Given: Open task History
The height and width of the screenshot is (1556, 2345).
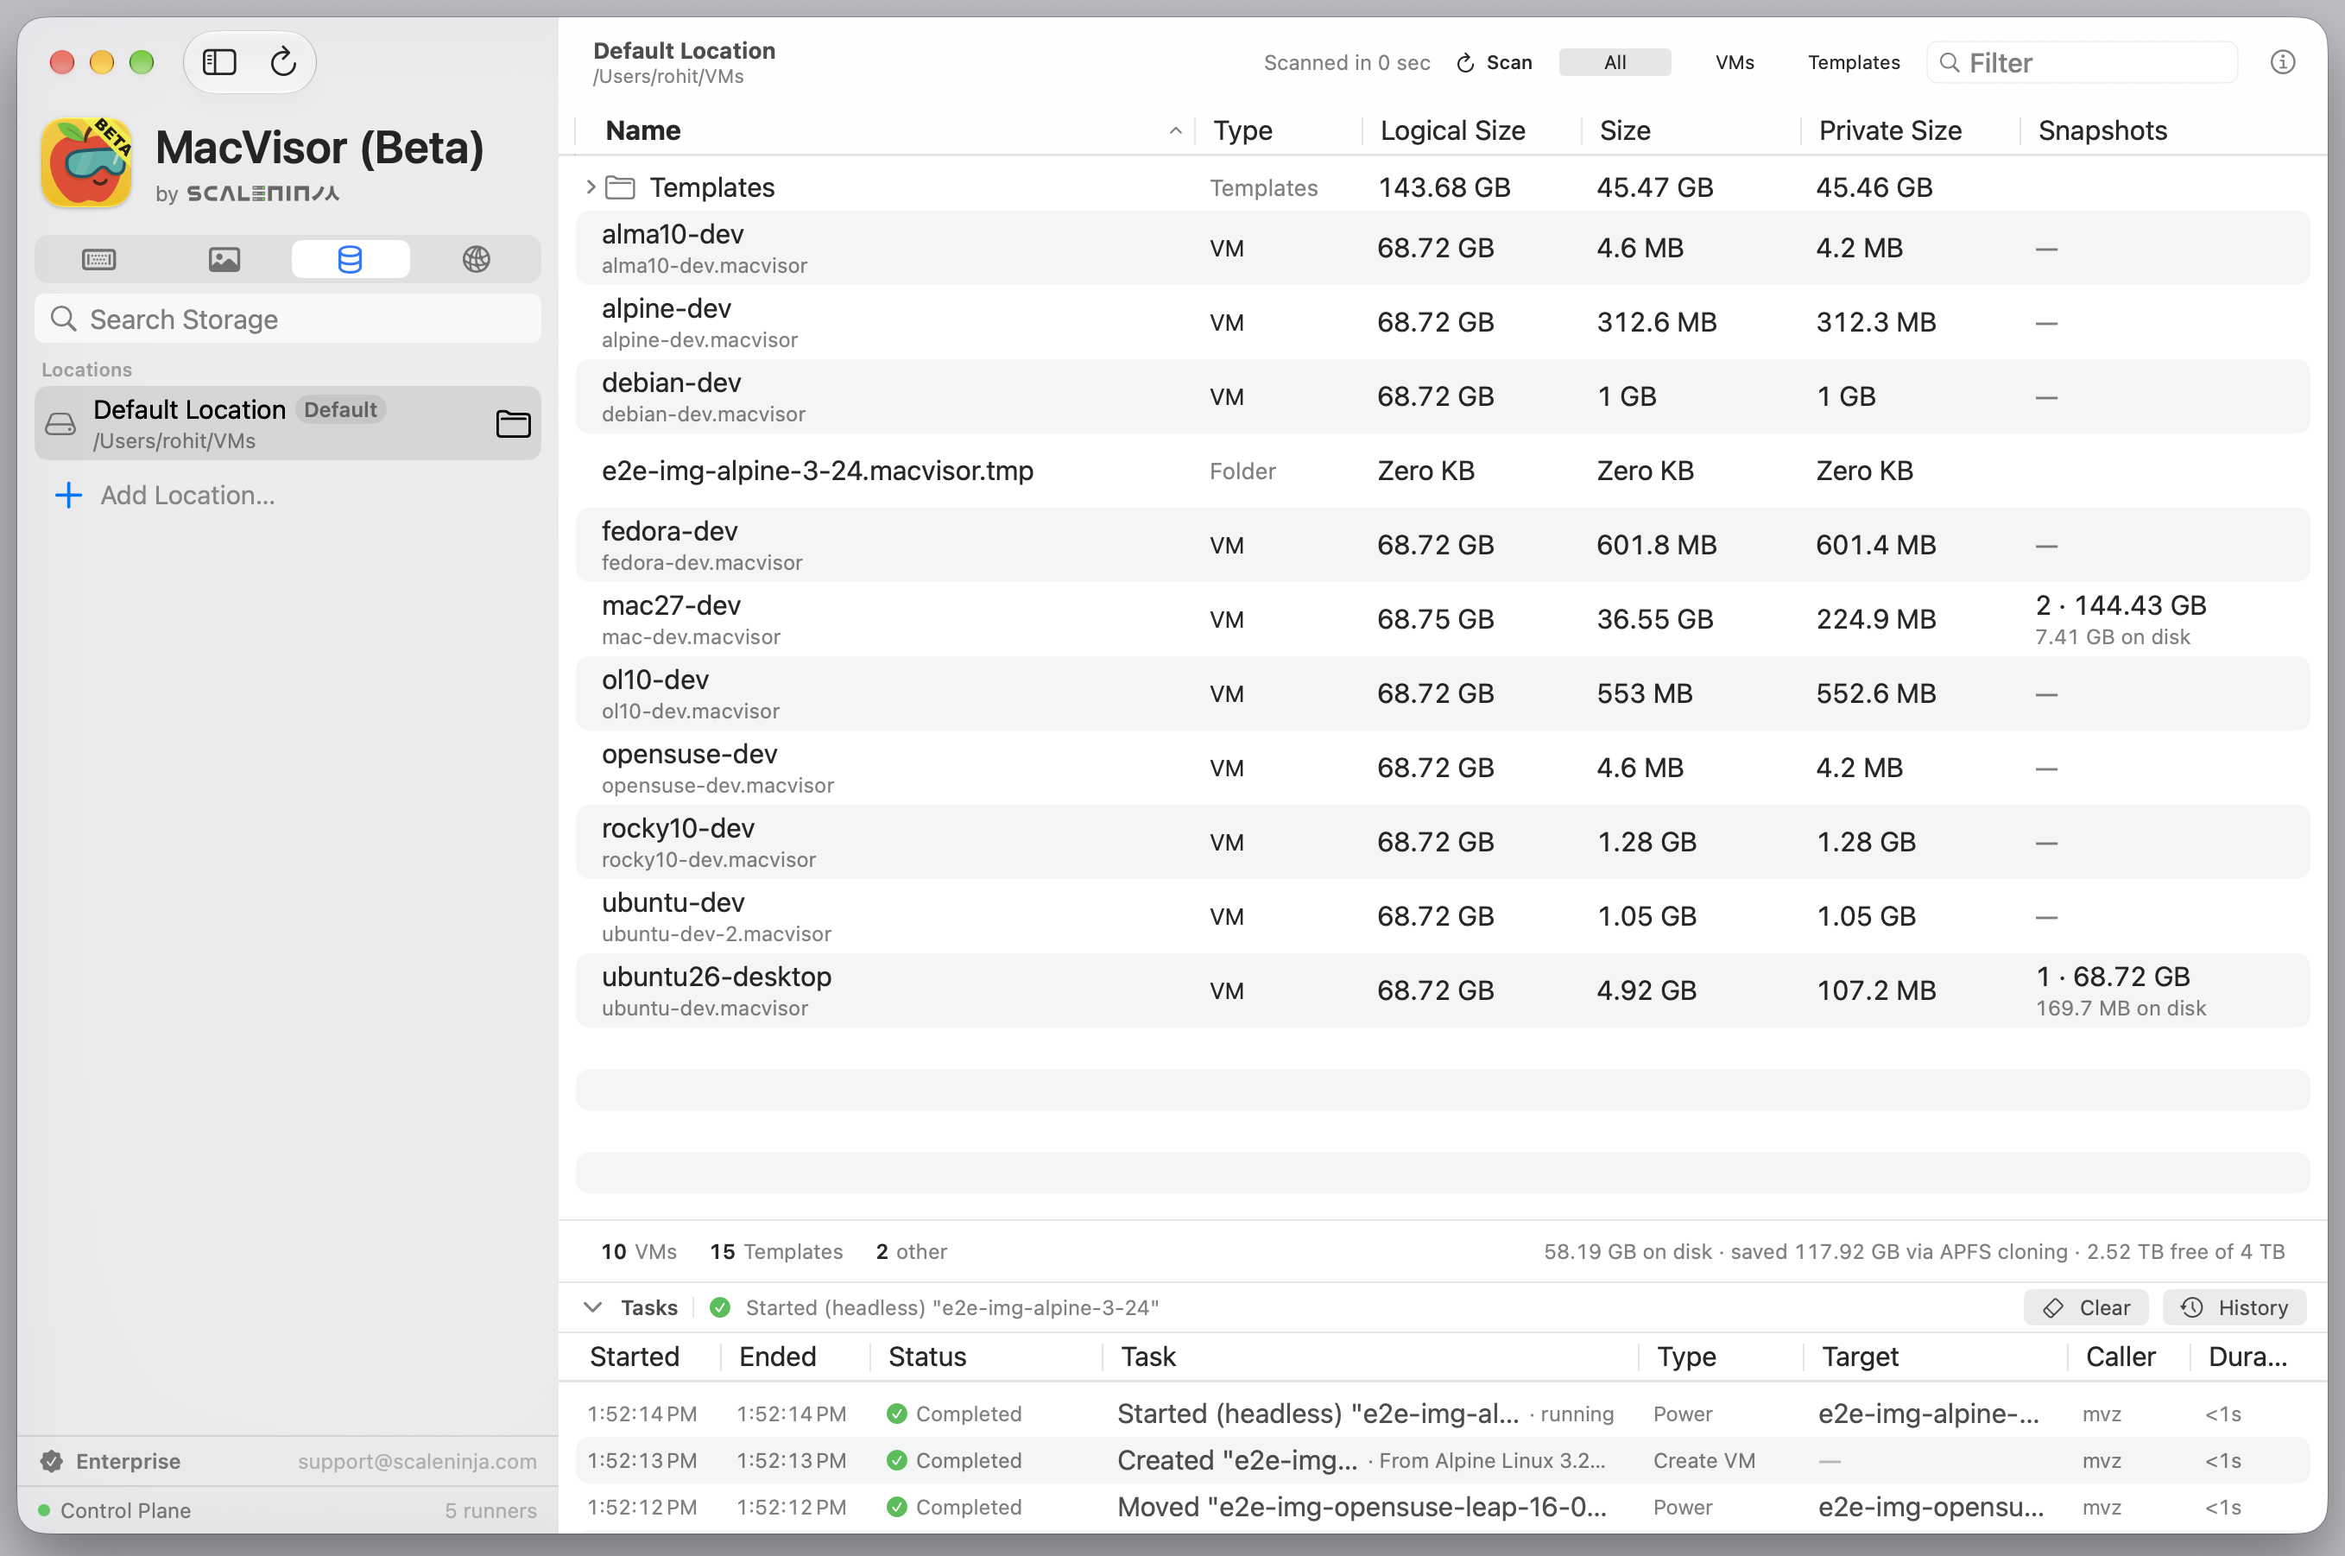Looking at the screenshot, I should (2234, 1308).
